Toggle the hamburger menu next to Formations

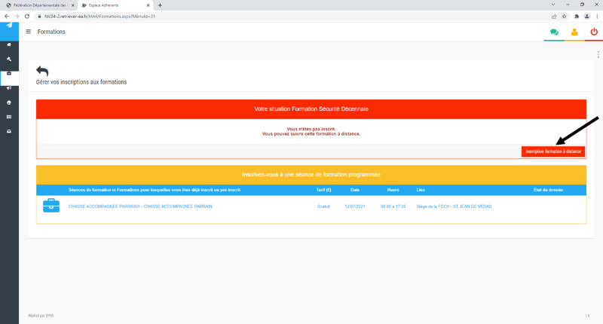29,32
